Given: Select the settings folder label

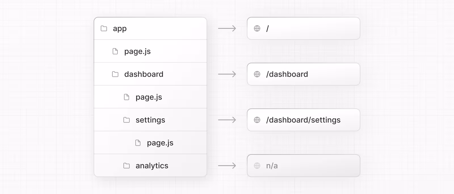Looking at the screenshot, I should (150, 120).
